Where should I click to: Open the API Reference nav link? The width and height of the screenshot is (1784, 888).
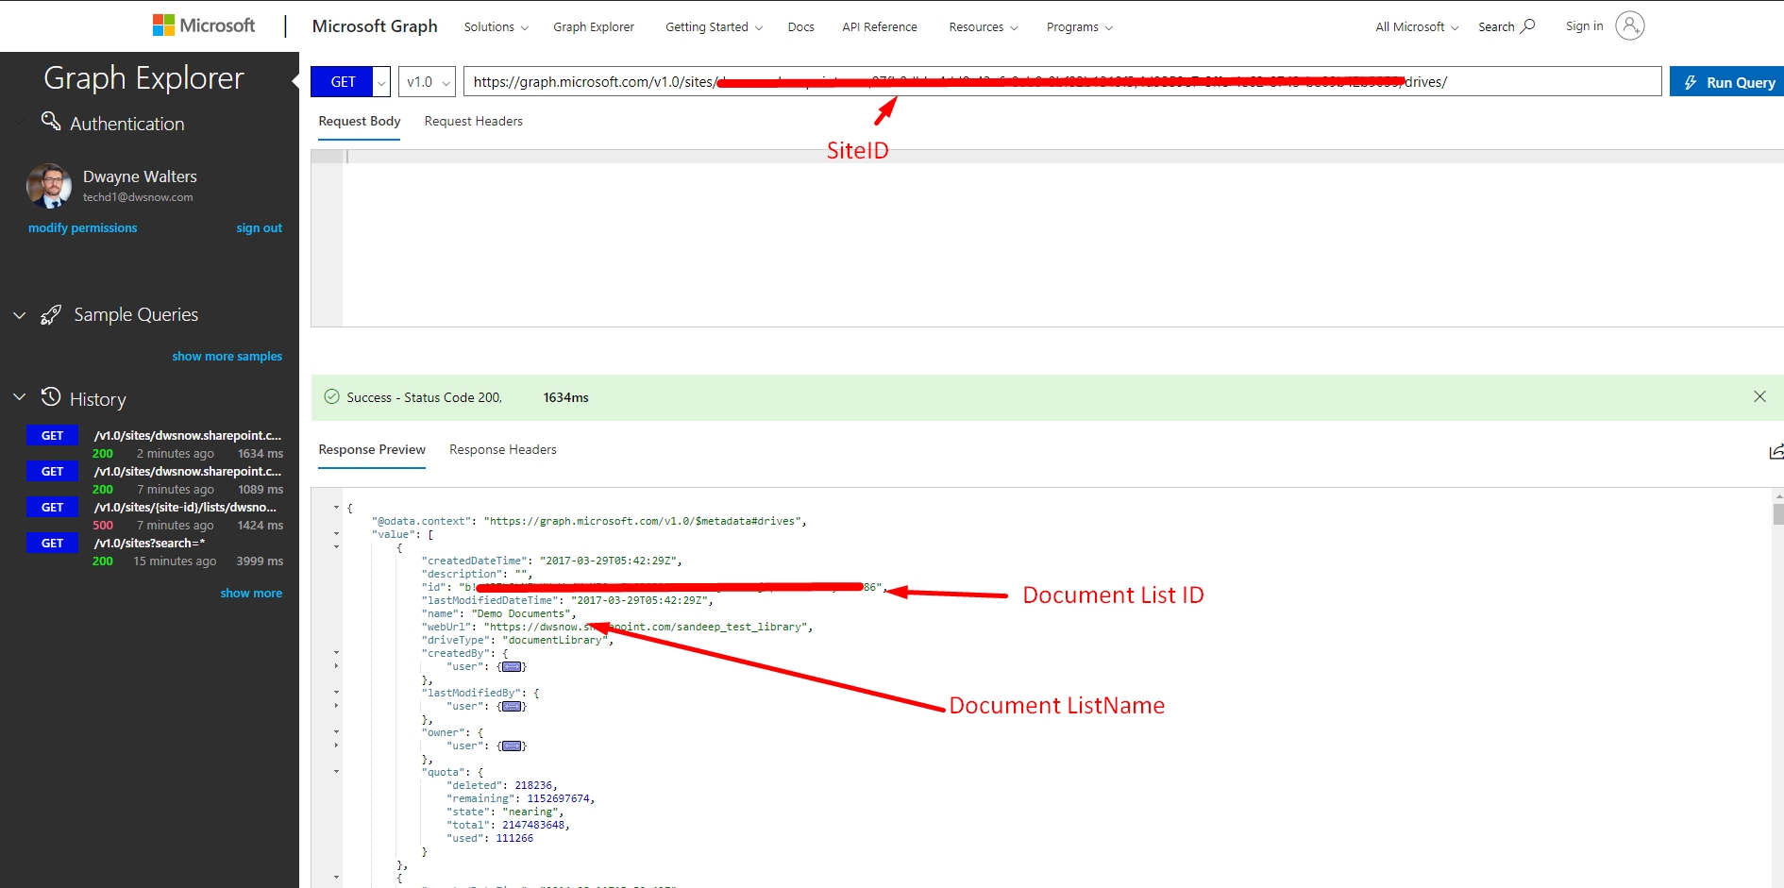pos(880,26)
